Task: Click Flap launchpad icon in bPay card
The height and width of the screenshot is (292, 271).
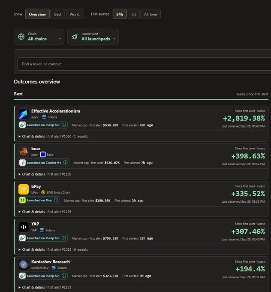Action: [x=22, y=200]
